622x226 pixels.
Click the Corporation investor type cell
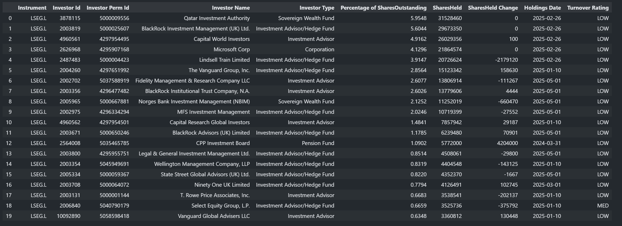(319, 49)
